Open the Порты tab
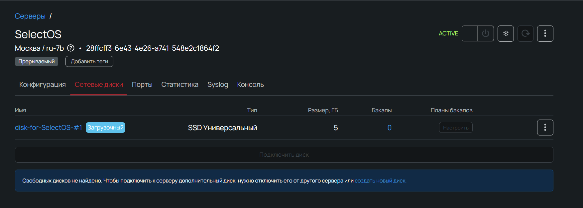This screenshot has height=208, width=583. [x=142, y=84]
